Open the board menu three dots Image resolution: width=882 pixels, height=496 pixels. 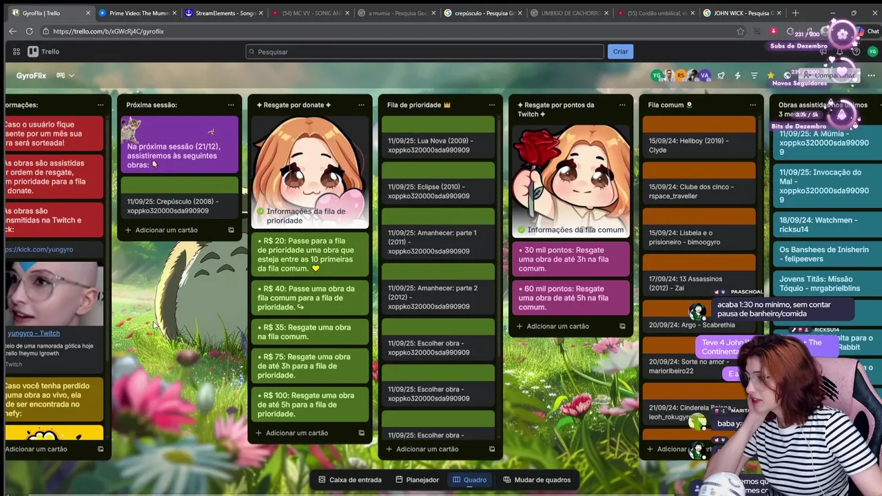coord(871,76)
